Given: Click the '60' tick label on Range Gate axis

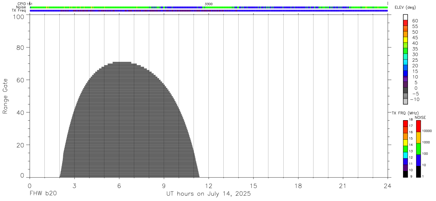Looking at the screenshot, I should pyautogui.click(x=21, y=80).
